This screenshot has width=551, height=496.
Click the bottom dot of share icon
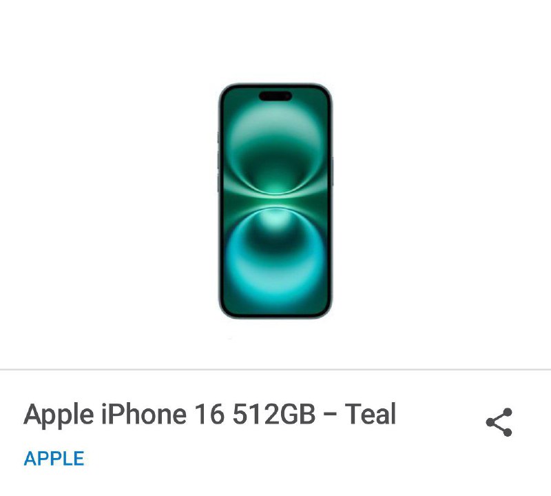pos(507,432)
